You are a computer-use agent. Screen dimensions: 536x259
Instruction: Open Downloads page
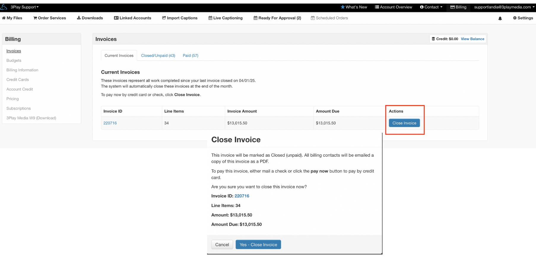[90, 18]
